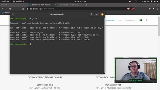Click the terminal scrollbar
This screenshot has height=90, width=160.
click(104, 45)
